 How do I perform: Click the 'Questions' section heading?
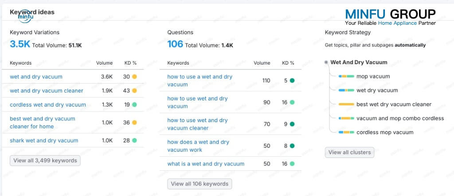[x=180, y=32]
